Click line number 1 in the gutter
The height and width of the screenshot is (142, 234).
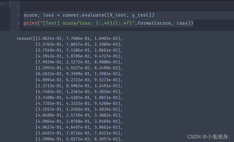coord(18,7)
